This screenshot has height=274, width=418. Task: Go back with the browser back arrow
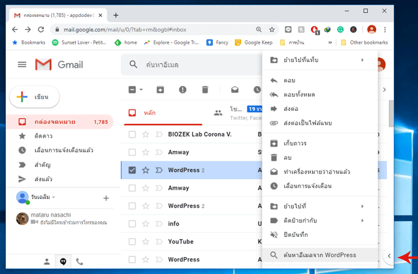(15, 29)
